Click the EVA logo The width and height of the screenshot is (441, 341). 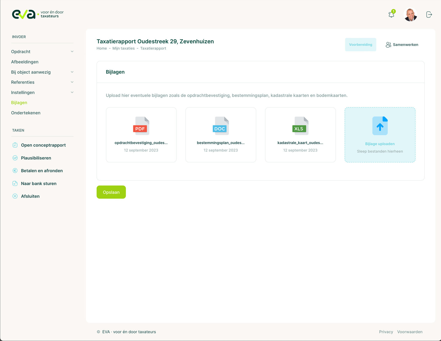point(24,14)
